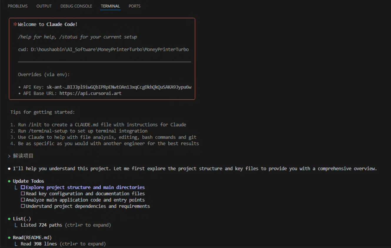Click the bullet icon before Read(README.md)
391x248 pixels.
tap(10, 237)
